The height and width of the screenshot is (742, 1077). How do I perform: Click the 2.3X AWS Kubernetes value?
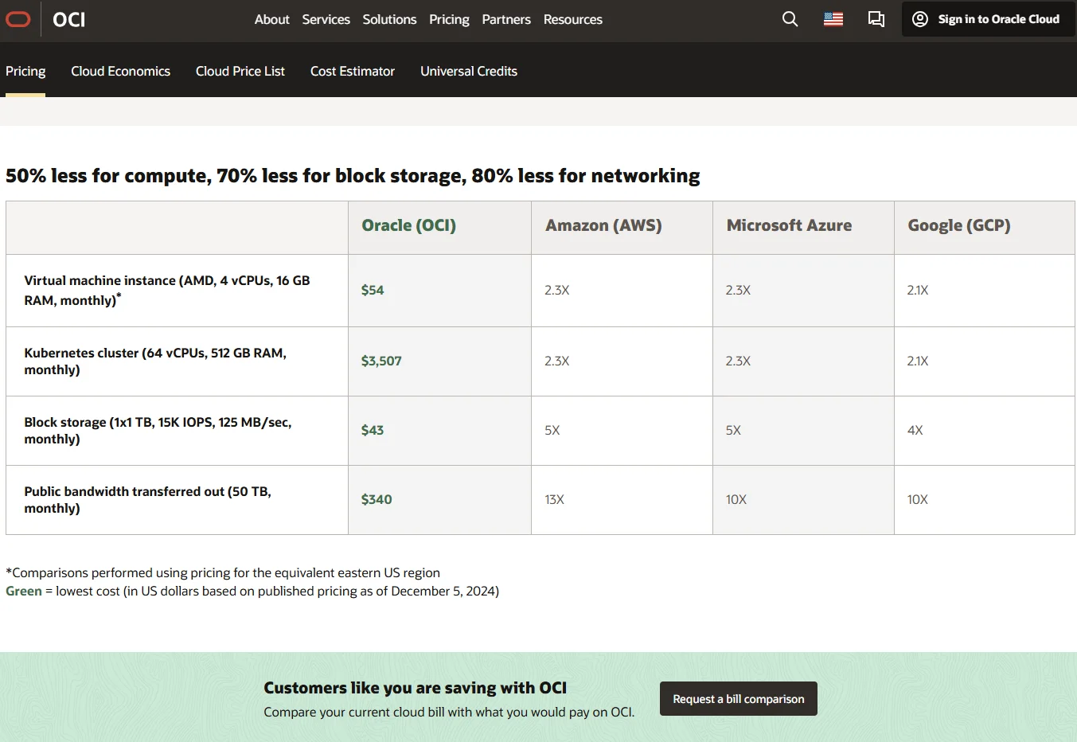pyautogui.click(x=557, y=361)
